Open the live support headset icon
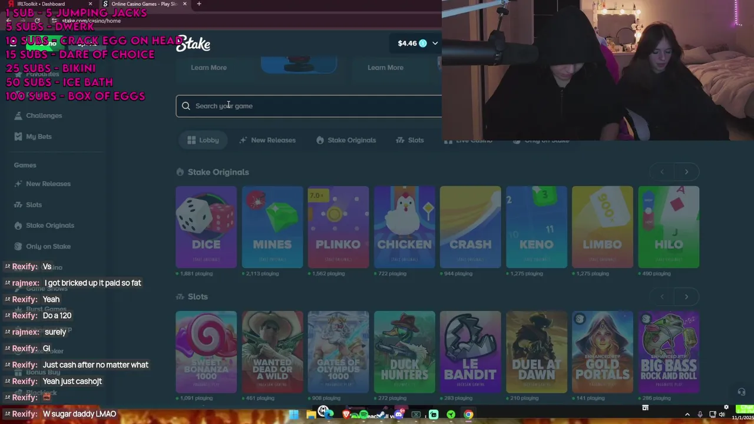The width and height of the screenshot is (754, 424). 742,392
